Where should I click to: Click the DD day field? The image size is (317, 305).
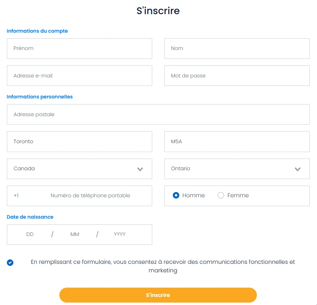coord(30,234)
